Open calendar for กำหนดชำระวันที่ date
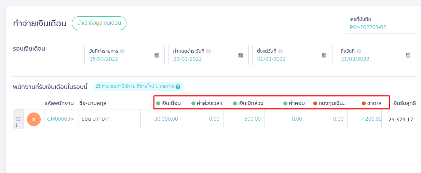This screenshot has width=421, height=173. click(240, 55)
